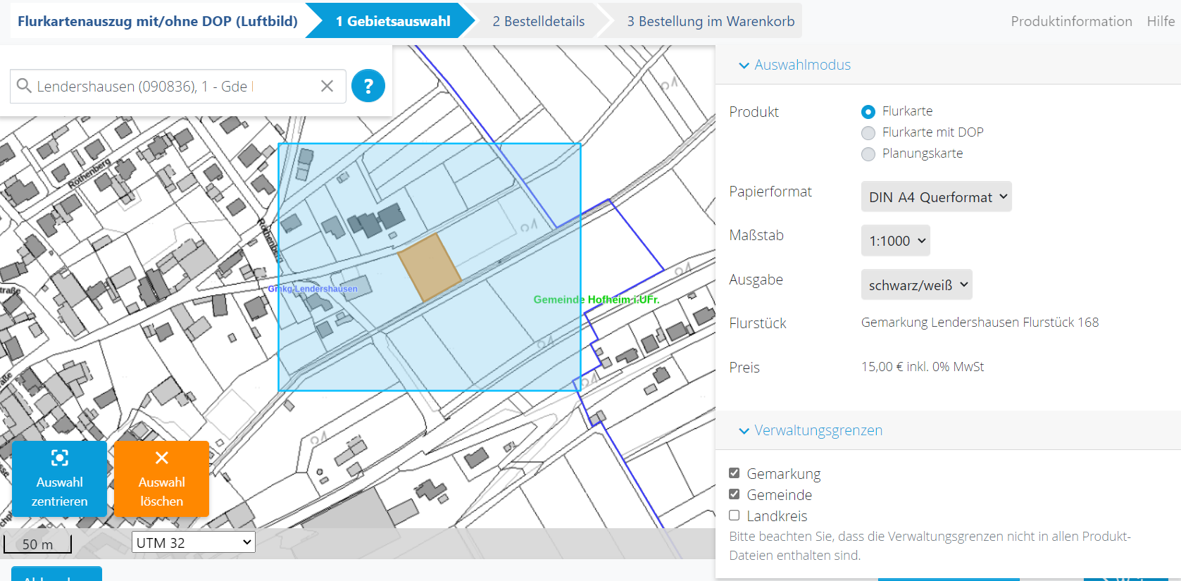Select Flurkarte mit DOP product
Viewport: 1181px width, 581px height.
(868, 132)
